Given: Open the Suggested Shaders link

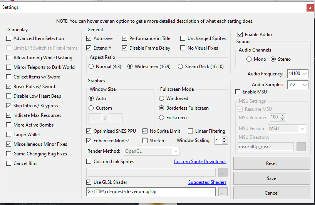Looking at the screenshot, I should 207,182.
